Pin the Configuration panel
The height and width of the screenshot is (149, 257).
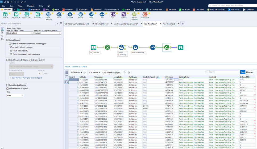[61, 23]
